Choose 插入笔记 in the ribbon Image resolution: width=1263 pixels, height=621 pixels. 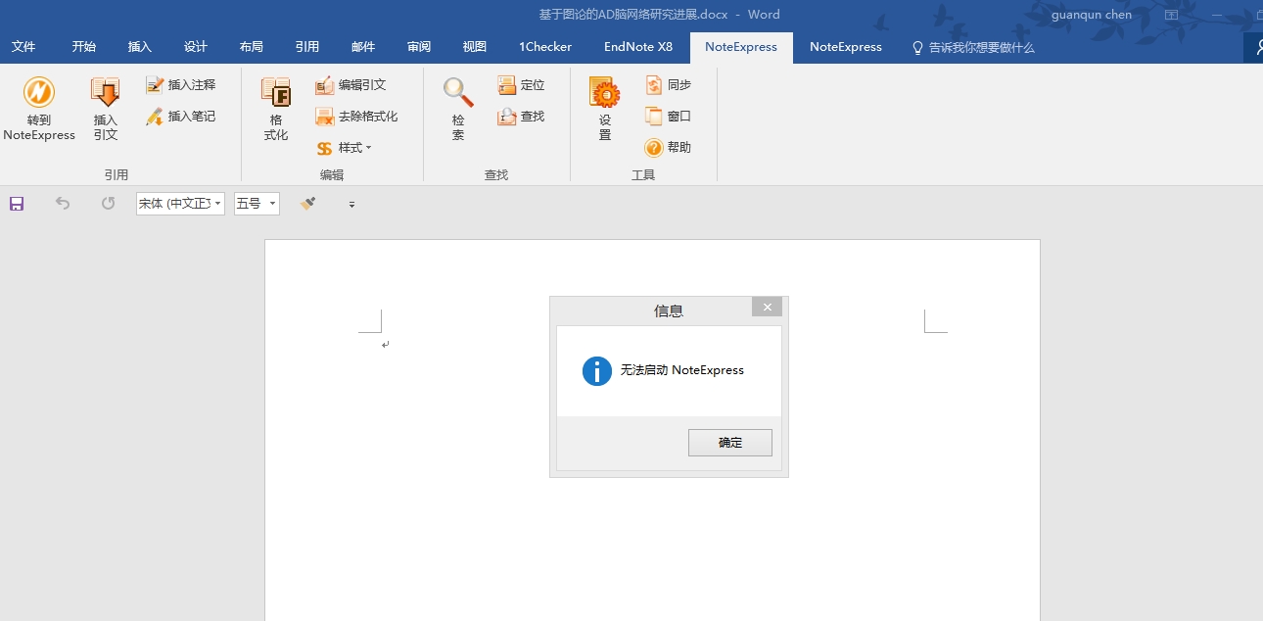click(x=180, y=117)
